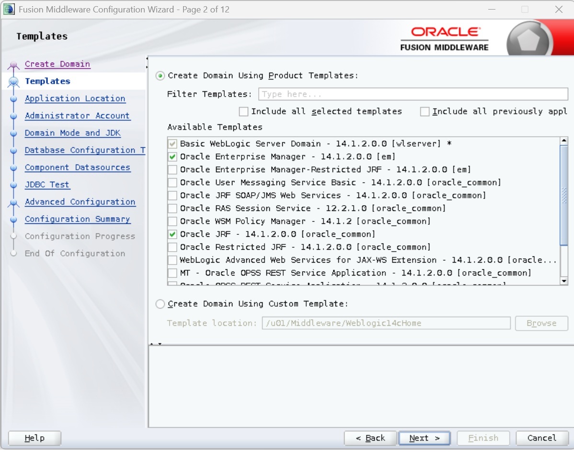Click the Cancel button
This screenshot has height=452, width=574.
tap(542, 438)
